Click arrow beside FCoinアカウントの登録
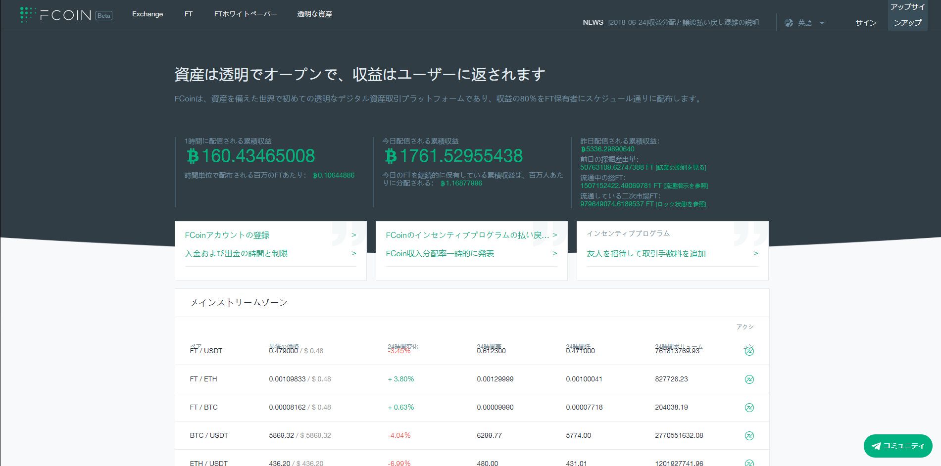Image resolution: width=941 pixels, height=466 pixels. pos(354,235)
